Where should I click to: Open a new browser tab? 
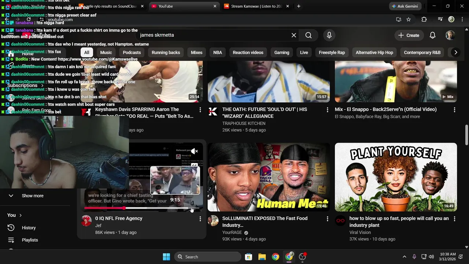point(299,6)
